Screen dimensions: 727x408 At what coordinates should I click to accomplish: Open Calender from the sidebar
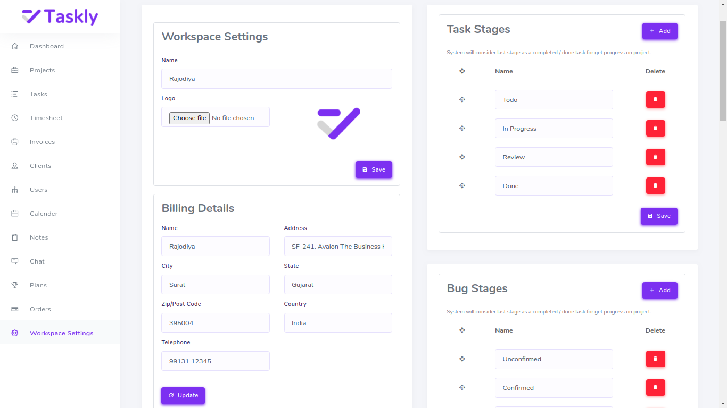pyautogui.click(x=43, y=214)
